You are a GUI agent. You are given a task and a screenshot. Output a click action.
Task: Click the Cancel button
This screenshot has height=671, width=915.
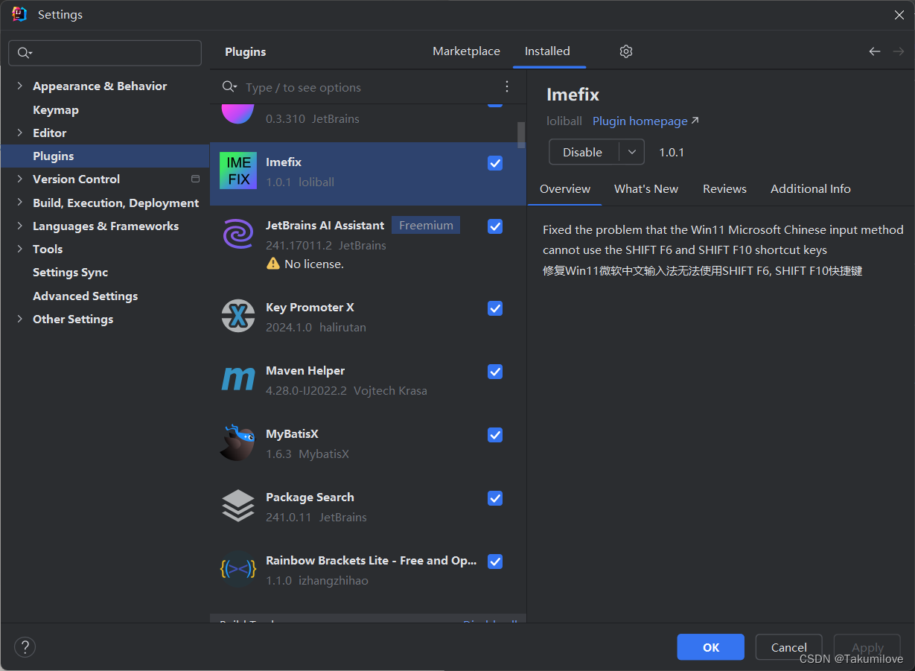[789, 647]
